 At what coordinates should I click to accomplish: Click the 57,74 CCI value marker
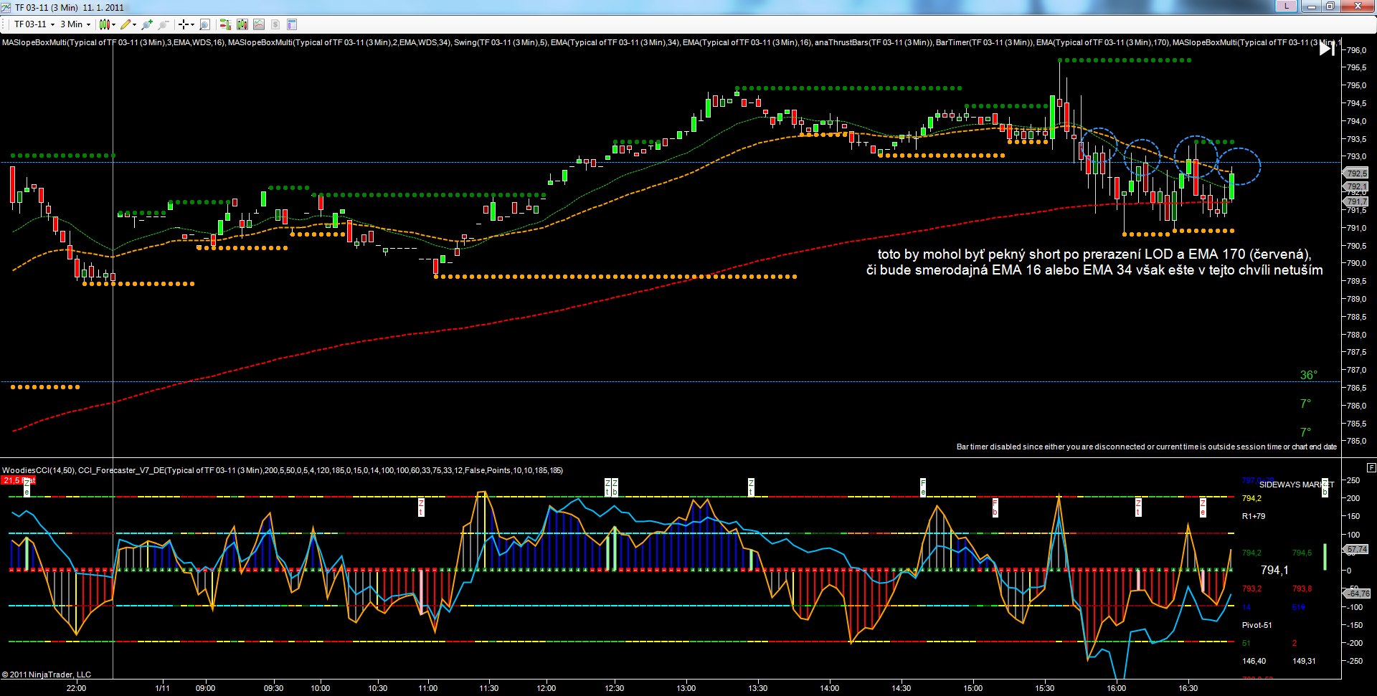tap(1356, 549)
